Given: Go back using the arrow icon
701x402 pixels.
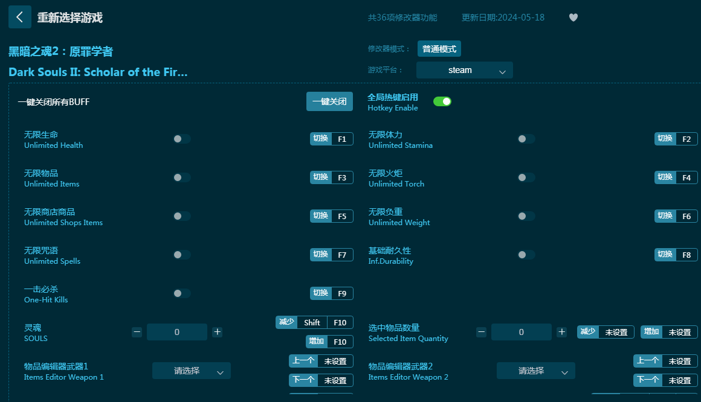Looking at the screenshot, I should (x=20, y=17).
